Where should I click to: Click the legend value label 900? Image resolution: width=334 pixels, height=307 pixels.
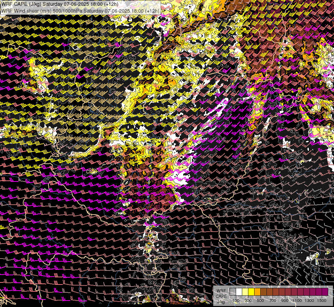285,301
